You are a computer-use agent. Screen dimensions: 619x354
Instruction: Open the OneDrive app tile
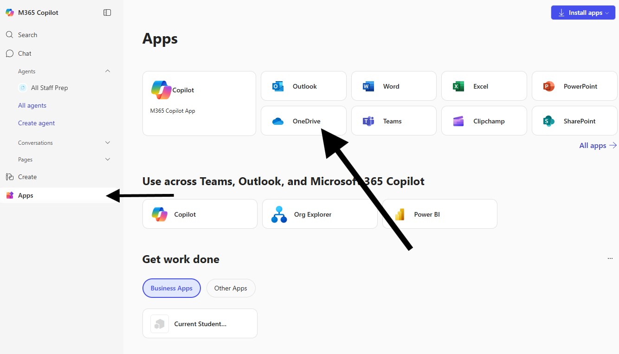click(303, 121)
